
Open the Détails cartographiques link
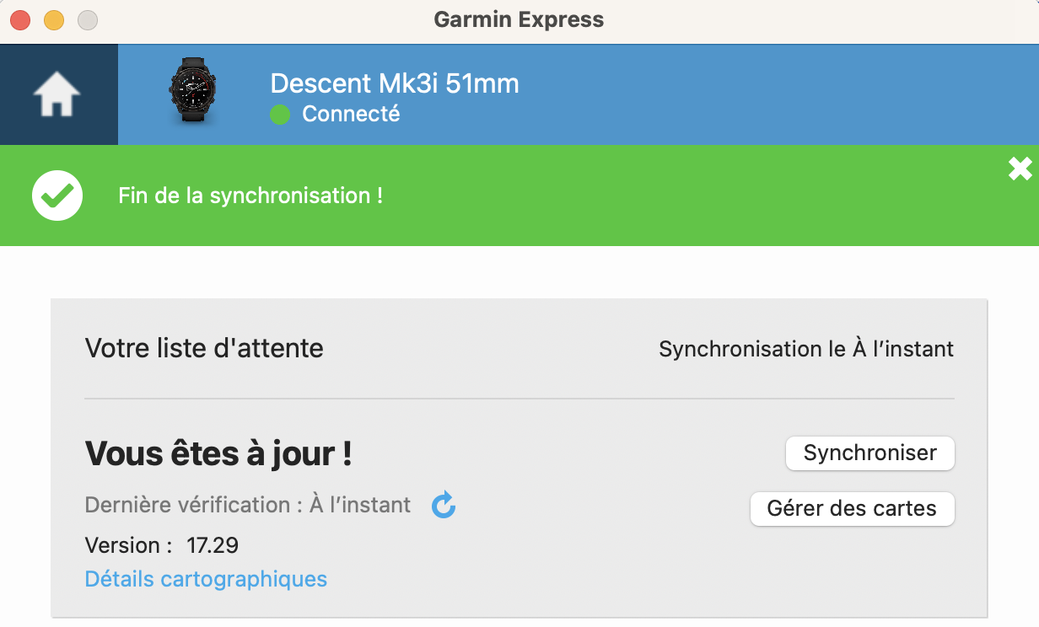(x=206, y=579)
